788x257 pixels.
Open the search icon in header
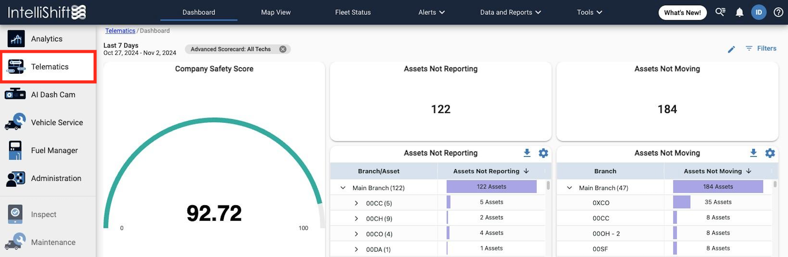pos(720,12)
